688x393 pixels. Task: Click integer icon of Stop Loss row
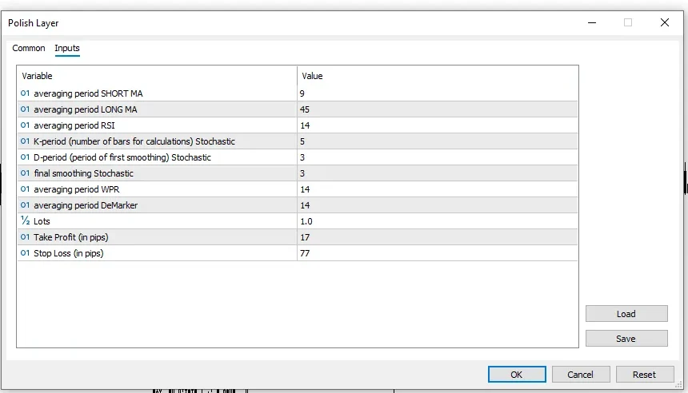click(x=25, y=252)
